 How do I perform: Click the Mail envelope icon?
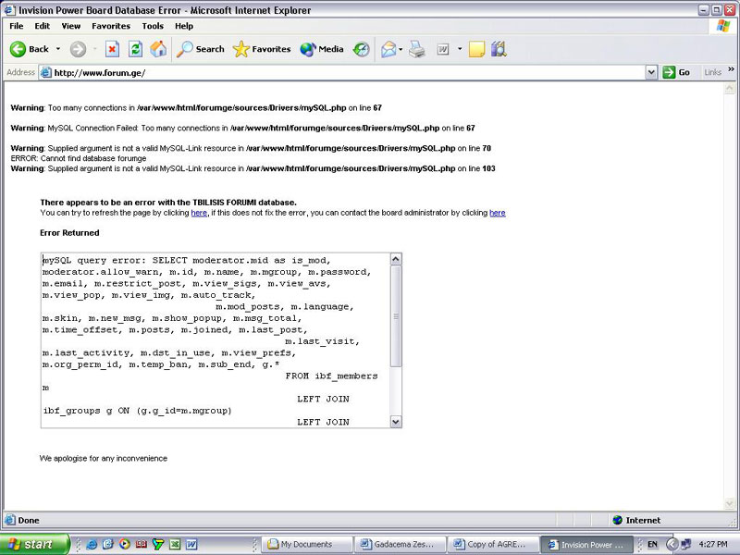(388, 49)
